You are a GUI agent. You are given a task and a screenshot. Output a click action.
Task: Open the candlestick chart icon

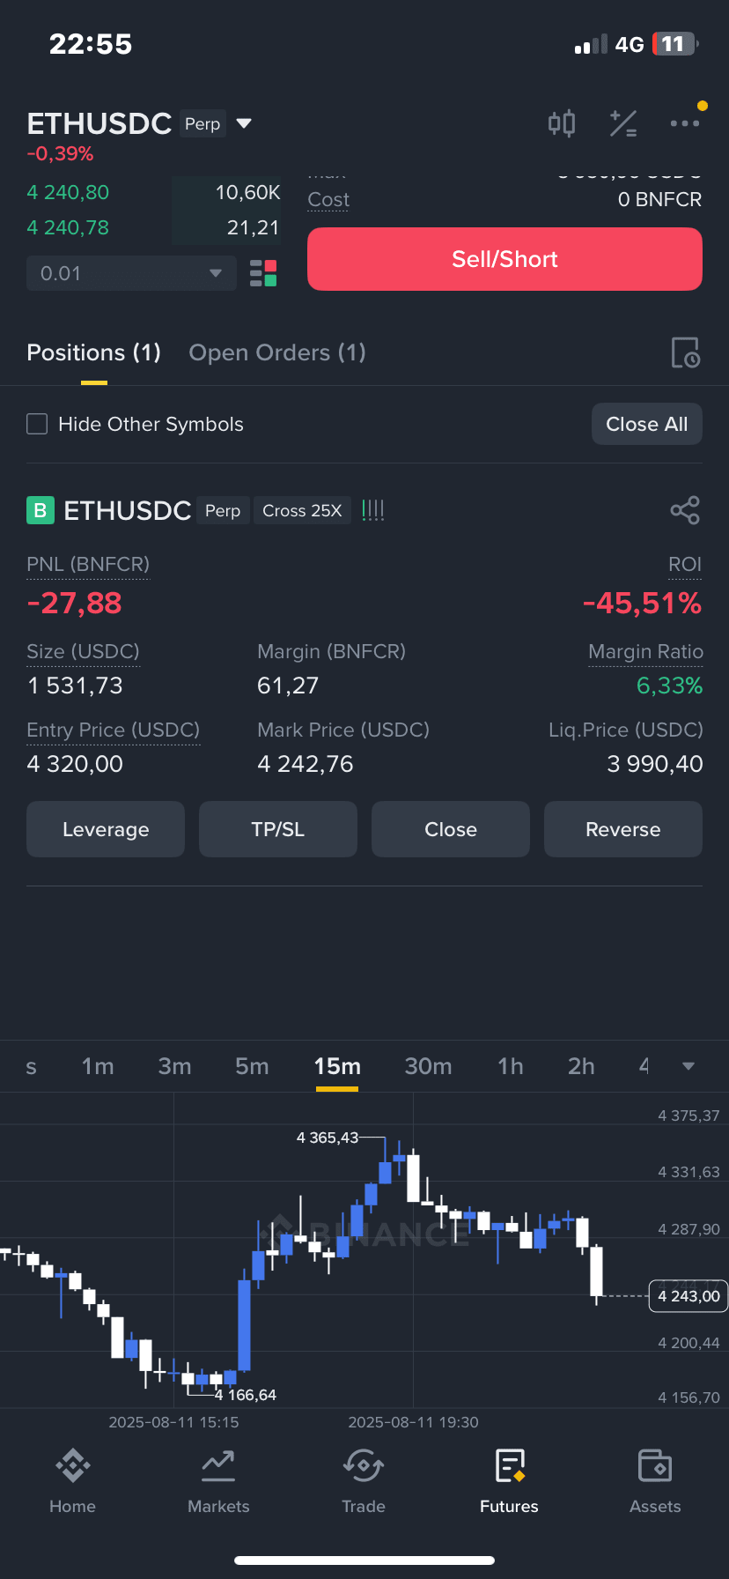point(562,123)
